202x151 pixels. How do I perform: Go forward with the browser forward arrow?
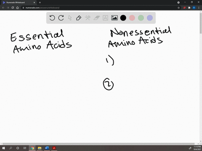(8, 8)
